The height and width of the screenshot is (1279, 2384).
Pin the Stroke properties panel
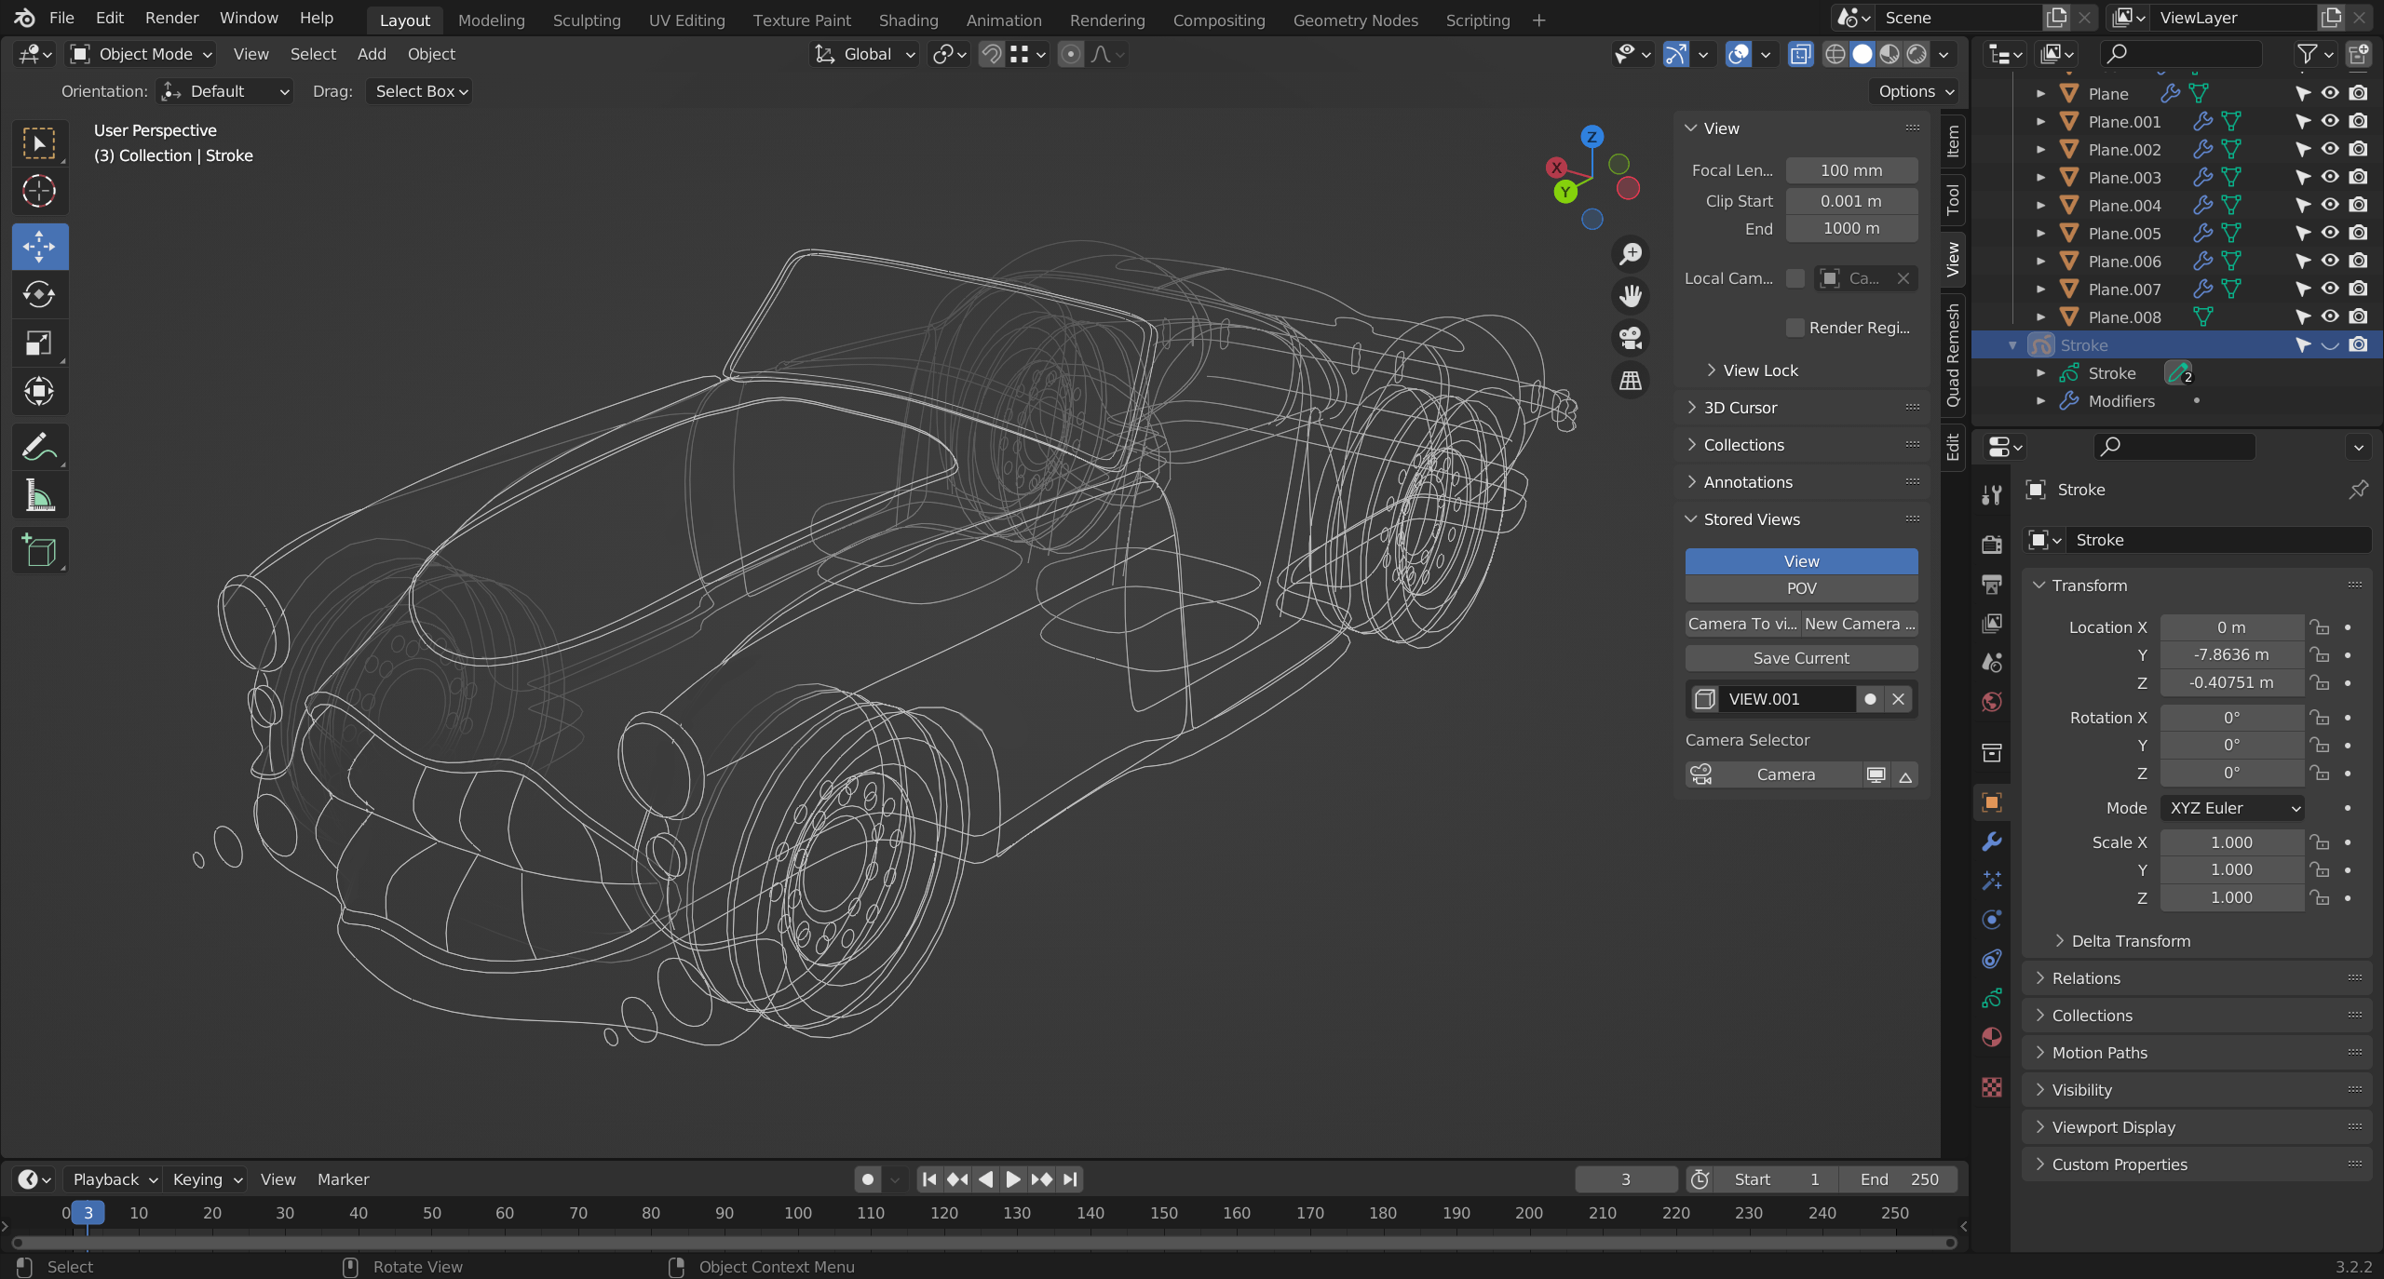tap(2358, 490)
